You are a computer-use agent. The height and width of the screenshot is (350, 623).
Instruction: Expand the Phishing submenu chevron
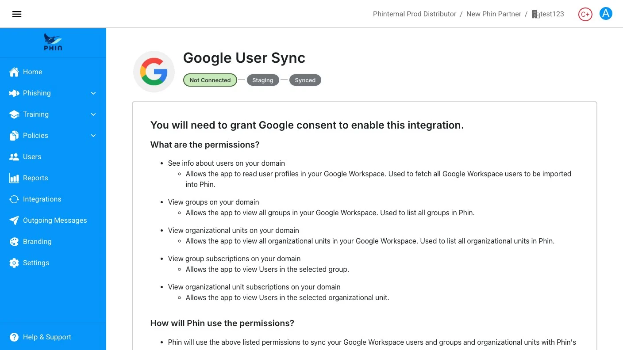coord(93,93)
